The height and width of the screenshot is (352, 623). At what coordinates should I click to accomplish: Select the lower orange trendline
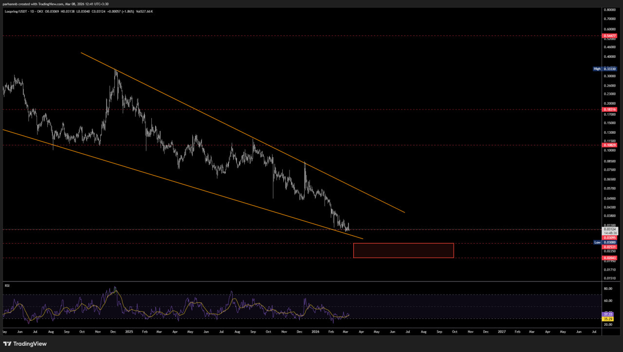click(x=195, y=187)
